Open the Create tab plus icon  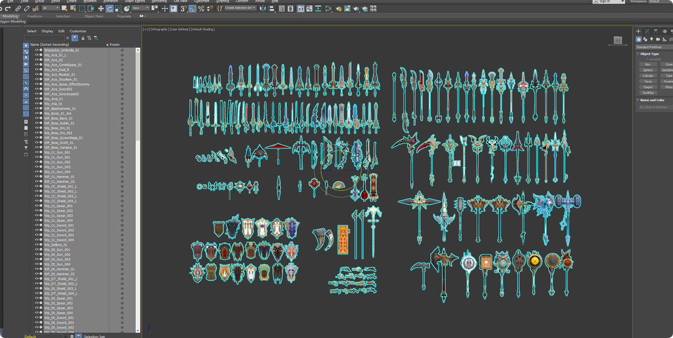point(638,31)
